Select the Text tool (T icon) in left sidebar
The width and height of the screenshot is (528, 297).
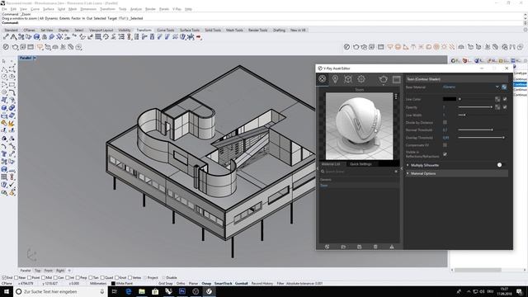coord(4,154)
